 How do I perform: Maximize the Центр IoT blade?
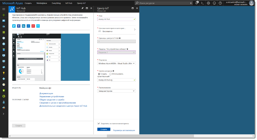(133, 8)
